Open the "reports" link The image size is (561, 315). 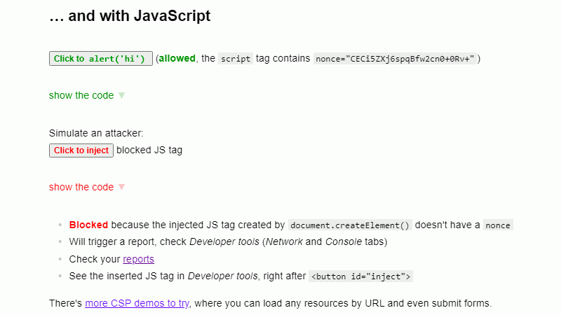tap(138, 260)
